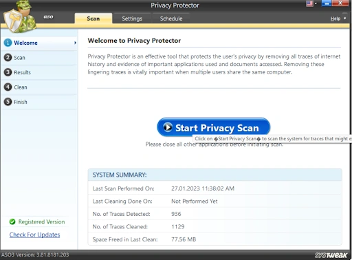Expand the Help menu arrow
The image size is (352, 260).
(x=344, y=19)
